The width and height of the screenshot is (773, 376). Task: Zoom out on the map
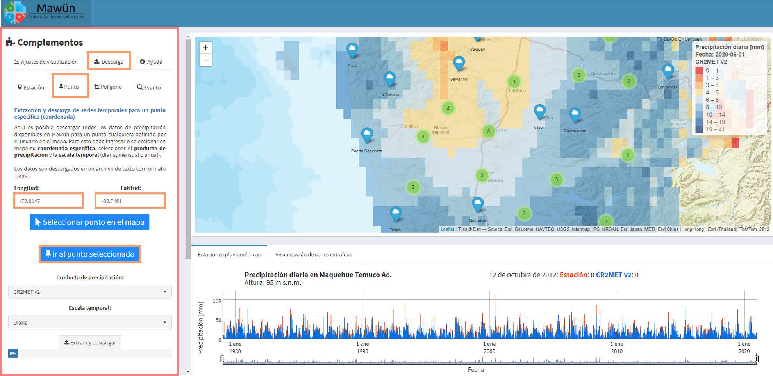pos(205,60)
